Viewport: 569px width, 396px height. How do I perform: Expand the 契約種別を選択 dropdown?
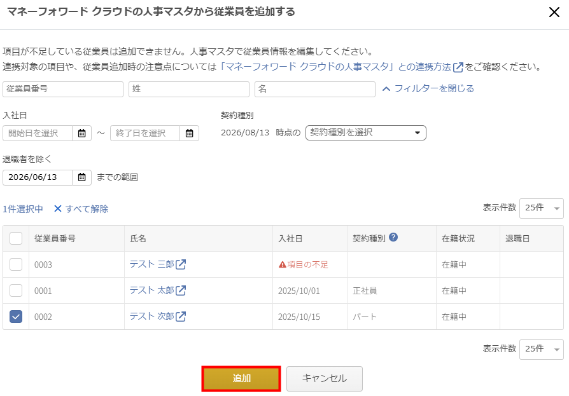click(366, 133)
